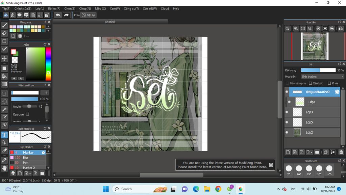Toggle visibility of Lớp5 layer
This screenshot has height=195, width=346.
[287, 122]
